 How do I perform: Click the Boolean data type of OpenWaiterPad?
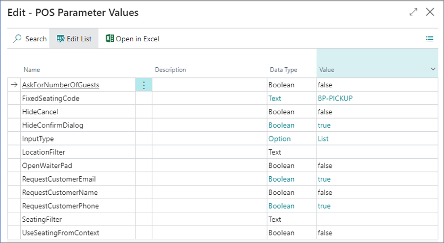281,166
